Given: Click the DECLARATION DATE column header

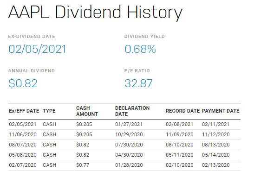Looking at the screenshot, I should [x=132, y=111].
